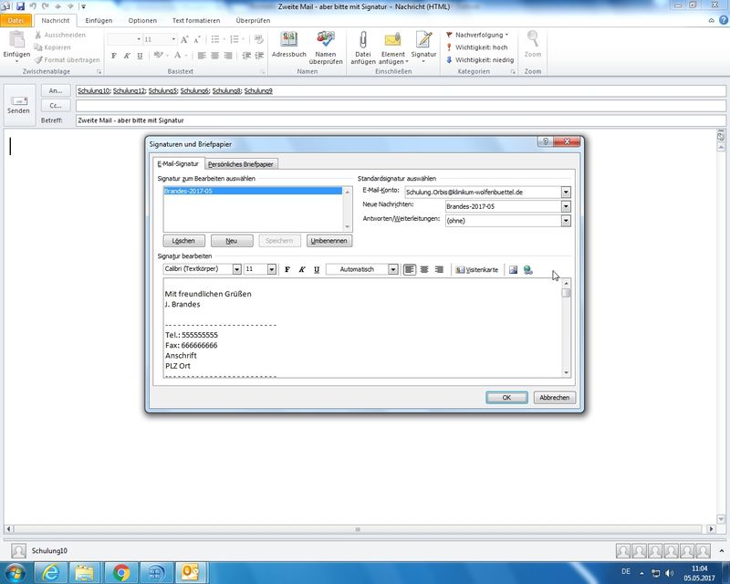Open the Signatur ribbon button

click(x=423, y=47)
